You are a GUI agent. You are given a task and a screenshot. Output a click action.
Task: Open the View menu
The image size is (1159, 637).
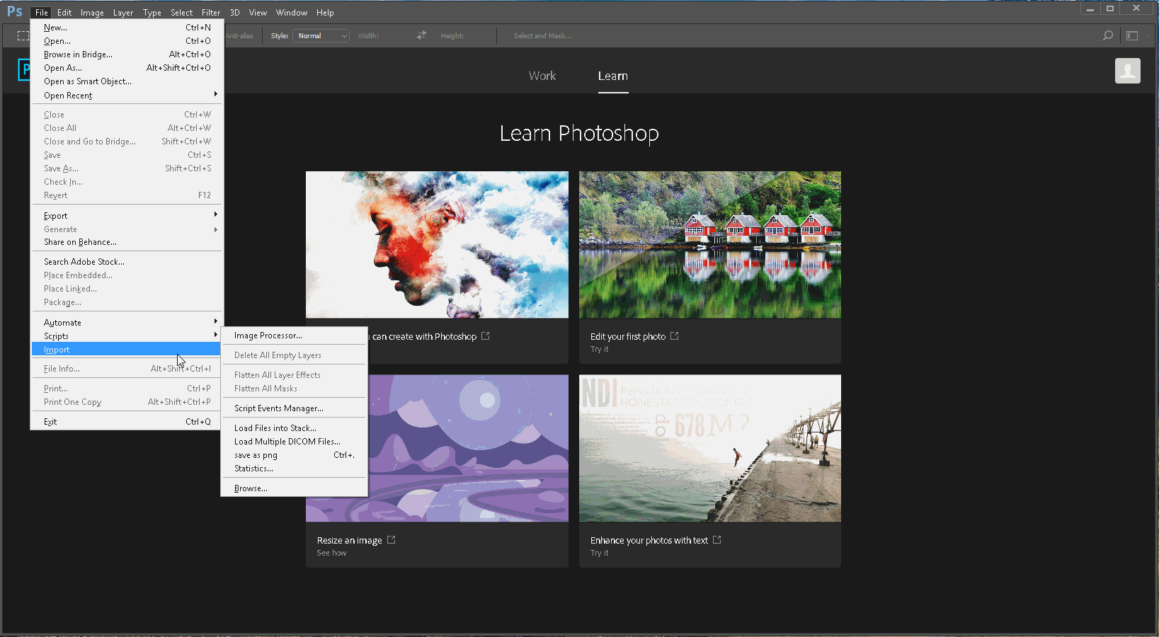[x=258, y=12]
